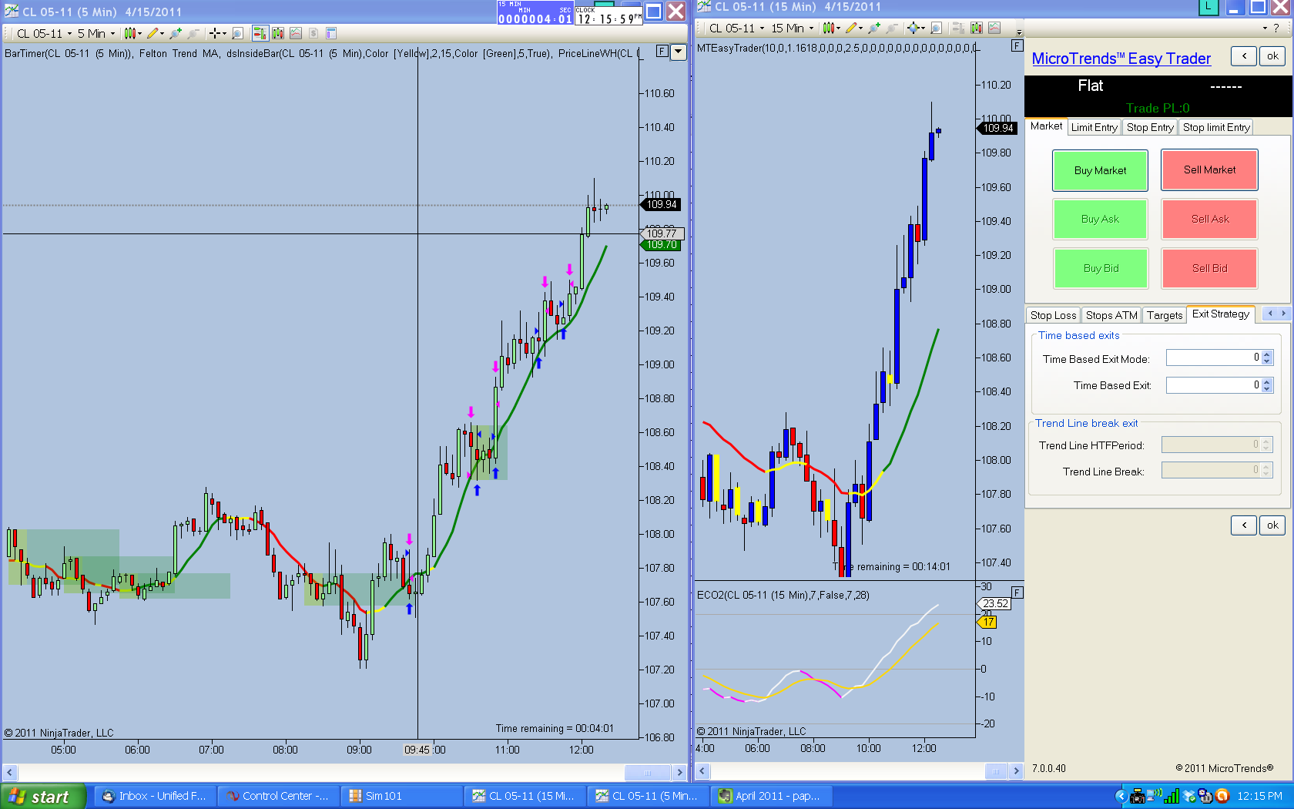Screen dimensions: 1294x809
Task: Click Windows start button
Action: click(42, 797)
